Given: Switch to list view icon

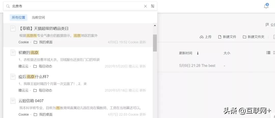Looking at the screenshot, I should tap(268, 53).
